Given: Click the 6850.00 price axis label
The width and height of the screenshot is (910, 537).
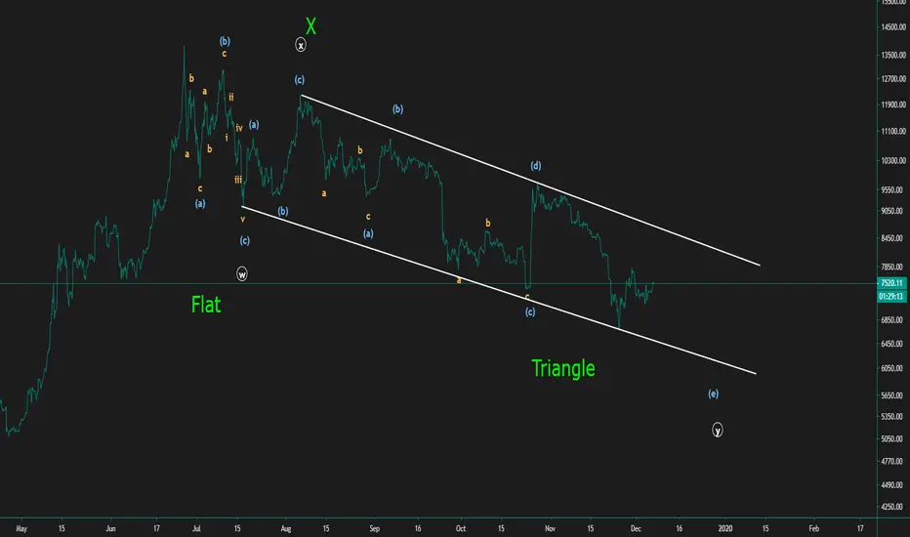Looking at the screenshot, I should point(893,320).
